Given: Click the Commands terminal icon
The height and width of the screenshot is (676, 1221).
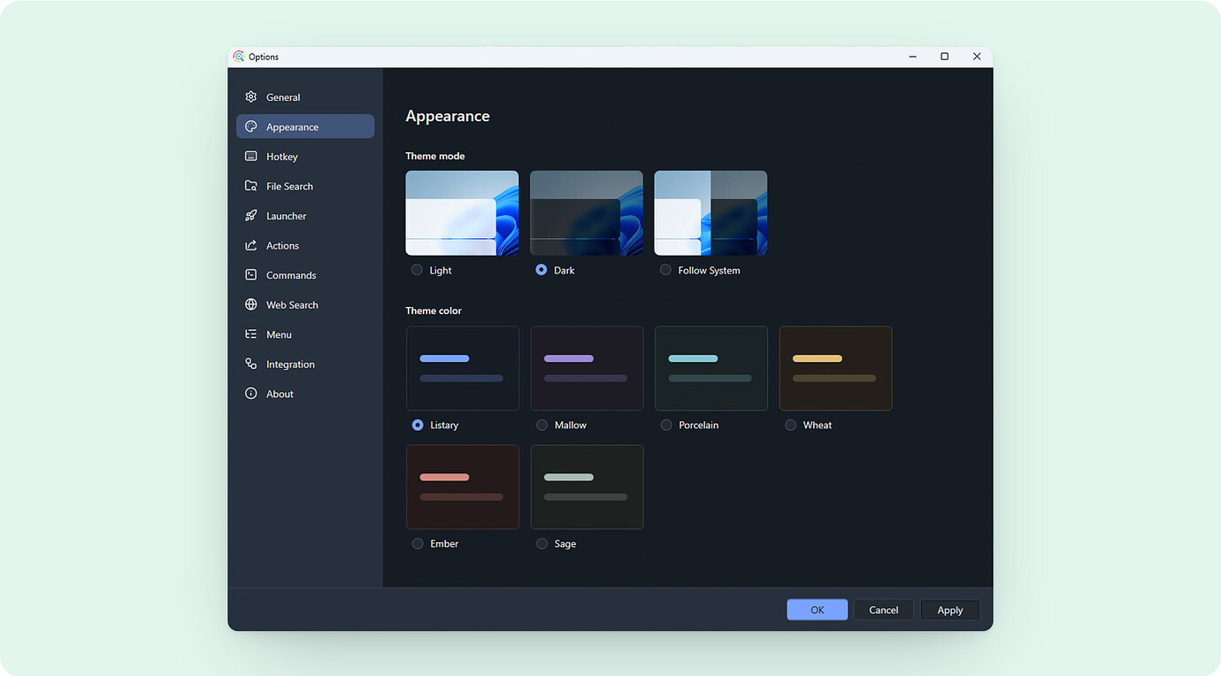Looking at the screenshot, I should [251, 275].
